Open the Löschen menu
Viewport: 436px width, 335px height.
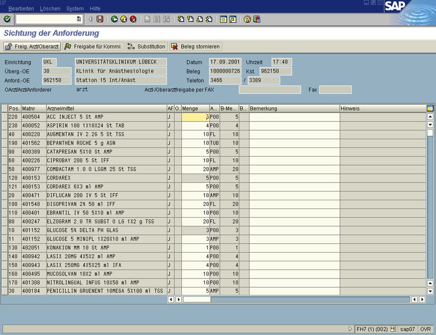point(50,9)
